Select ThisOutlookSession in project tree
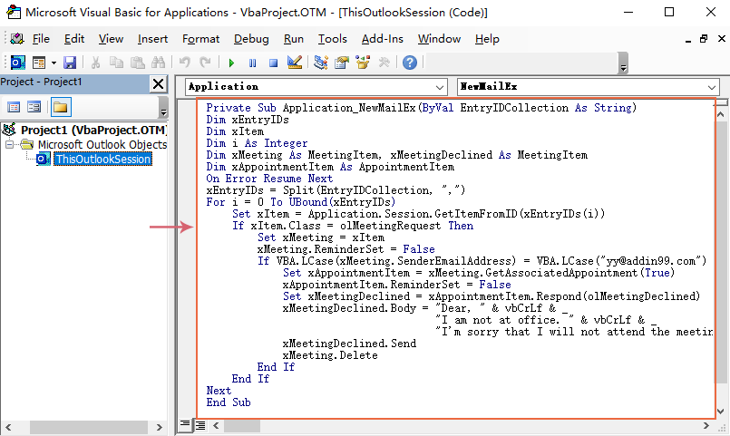The height and width of the screenshot is (436, 730). pos(102,159)
